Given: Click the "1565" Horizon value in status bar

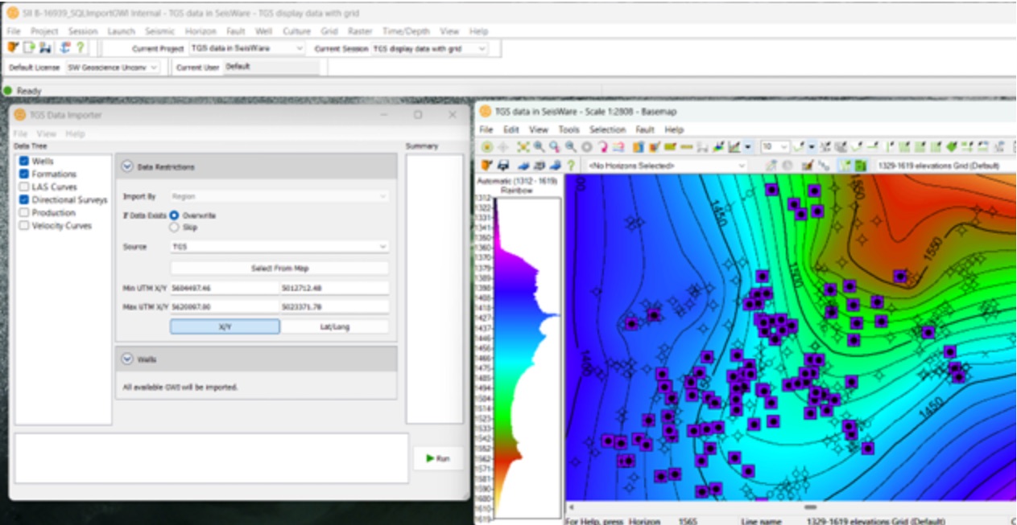Looking at the screenshot, I should pyautogui.click(x=688, y=521).
